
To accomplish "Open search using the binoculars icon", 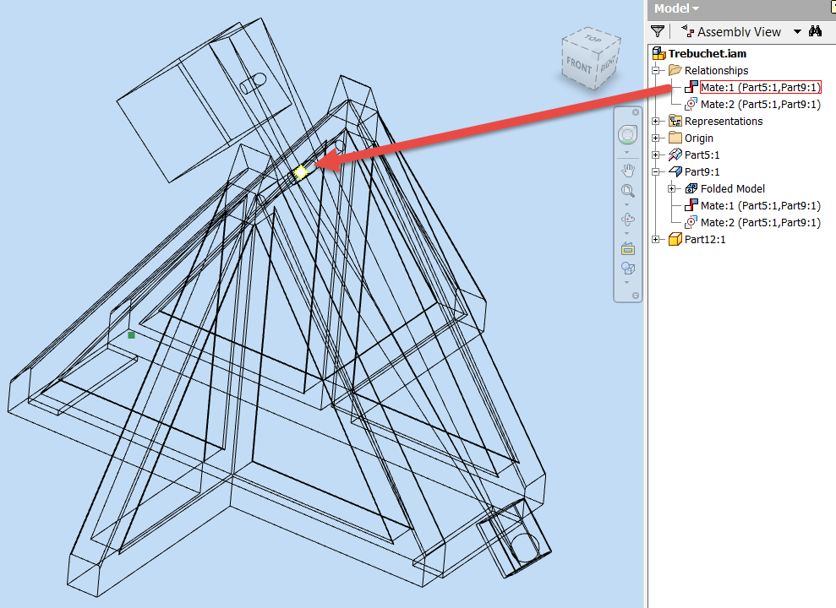I will 815,30.
